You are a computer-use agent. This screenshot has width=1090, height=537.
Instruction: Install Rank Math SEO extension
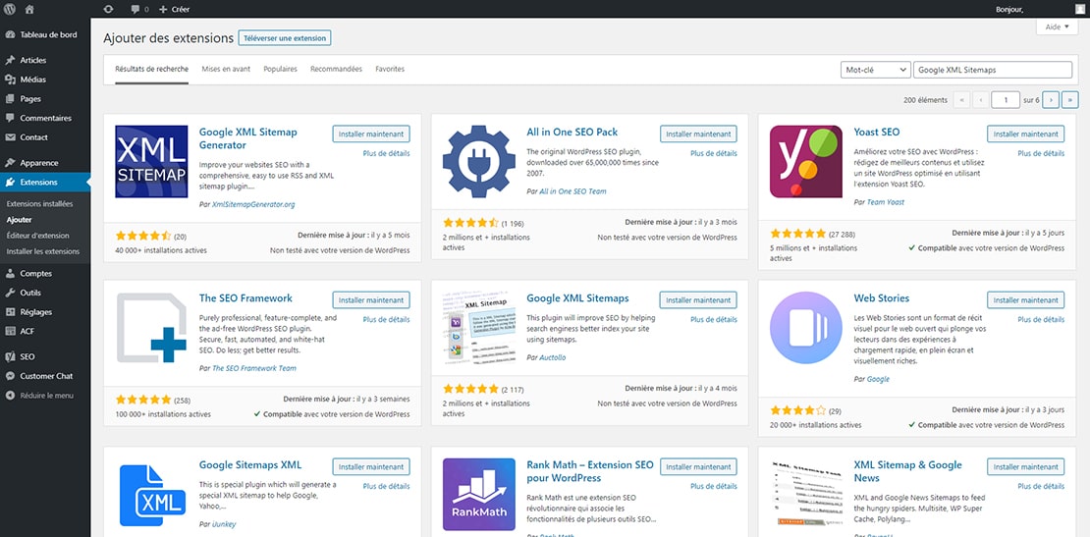point(698,467)
